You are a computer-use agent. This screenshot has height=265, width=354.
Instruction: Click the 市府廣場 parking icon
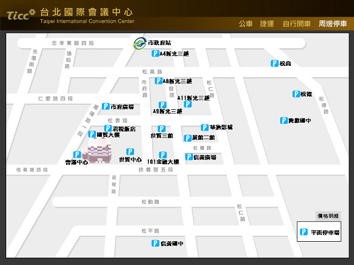coord(106,106)
